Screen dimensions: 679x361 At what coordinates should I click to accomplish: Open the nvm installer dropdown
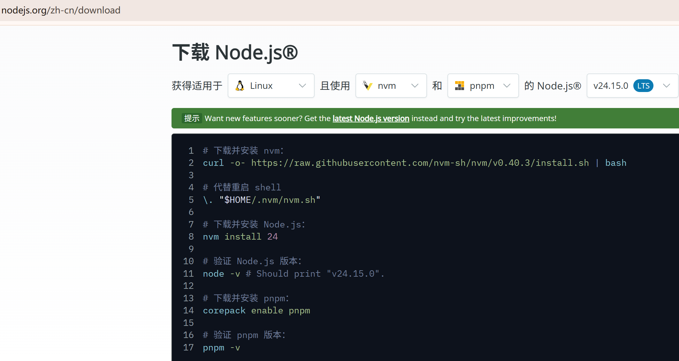[391, 86]
